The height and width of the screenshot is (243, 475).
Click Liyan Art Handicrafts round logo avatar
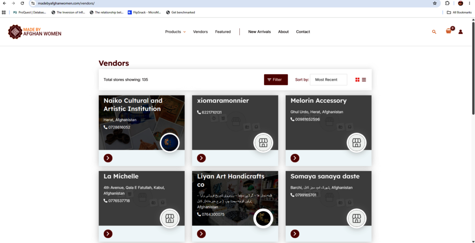pyautogui.click(x=263, y=218)
